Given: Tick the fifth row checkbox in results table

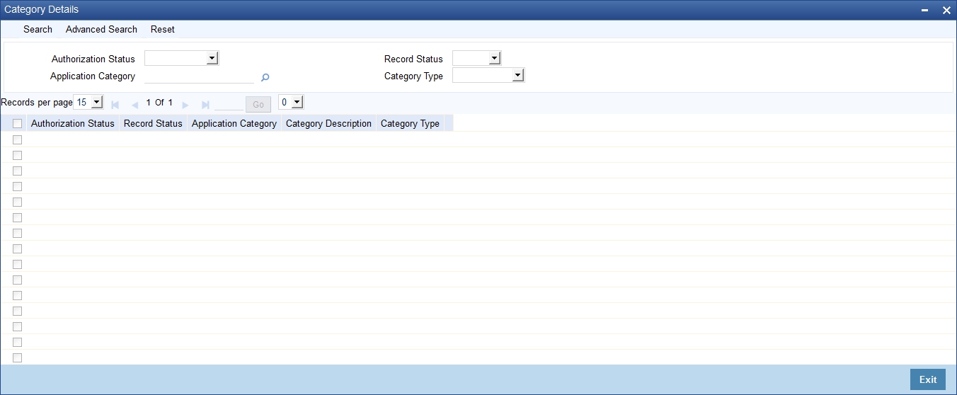Looking at the screenshot, I should [18, 202].
